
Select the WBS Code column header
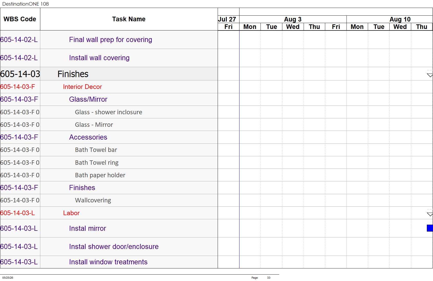pos(20,19)
